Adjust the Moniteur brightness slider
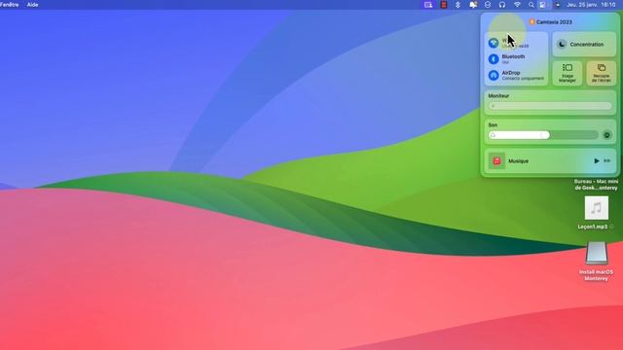 pos(550,106)
